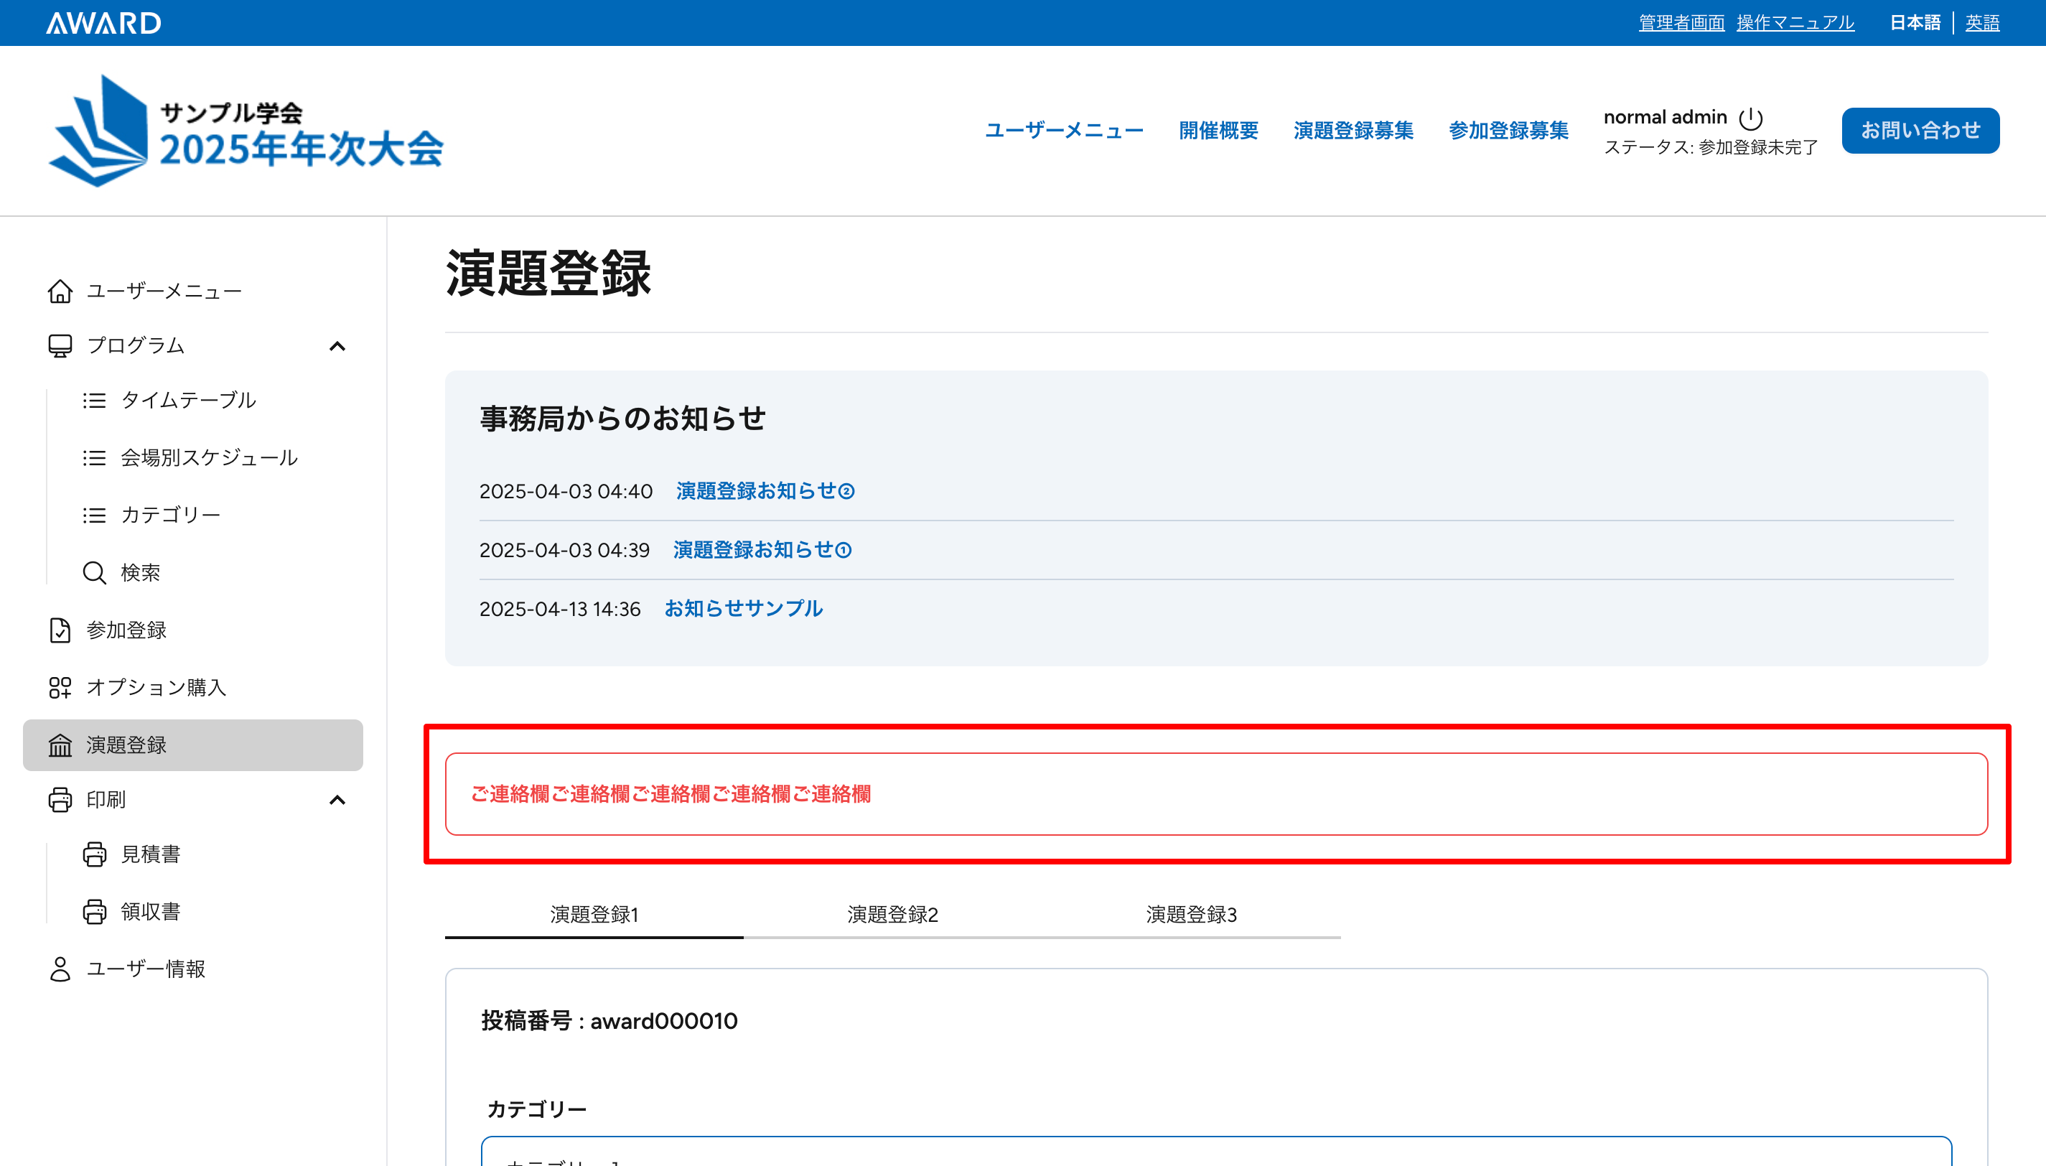Open the カテゴリー dropdown field
Screen dimensions: 2046x1166
pyautogui.click(x=1216, y=1152)
